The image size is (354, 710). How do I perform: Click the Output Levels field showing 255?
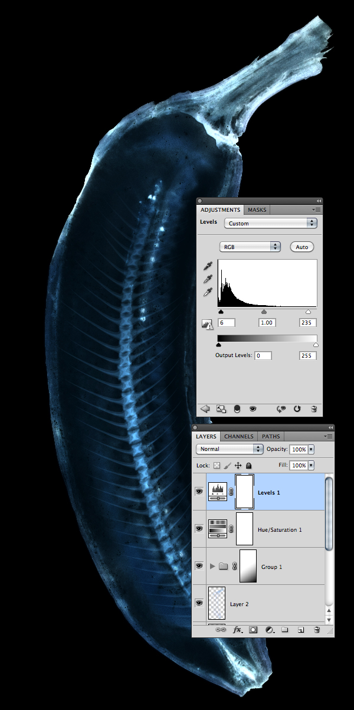pos(307,356)
